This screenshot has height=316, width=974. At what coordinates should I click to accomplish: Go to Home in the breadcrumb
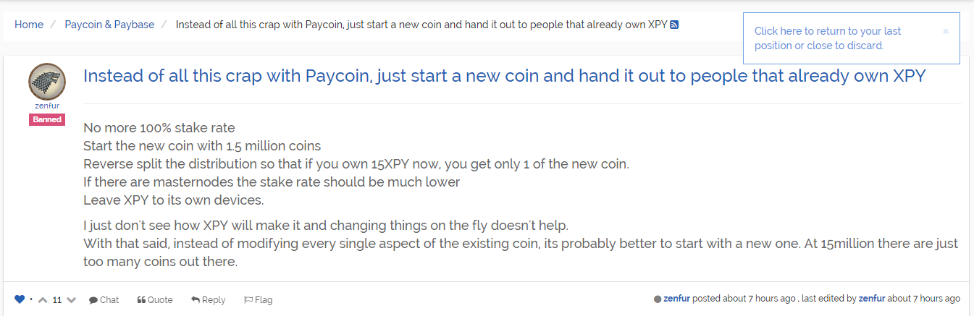pyautogui.click(x=29, y=24)
